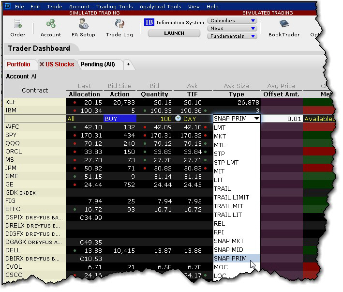
Task: Click the Offset Amt. column header
Action: 281,94
